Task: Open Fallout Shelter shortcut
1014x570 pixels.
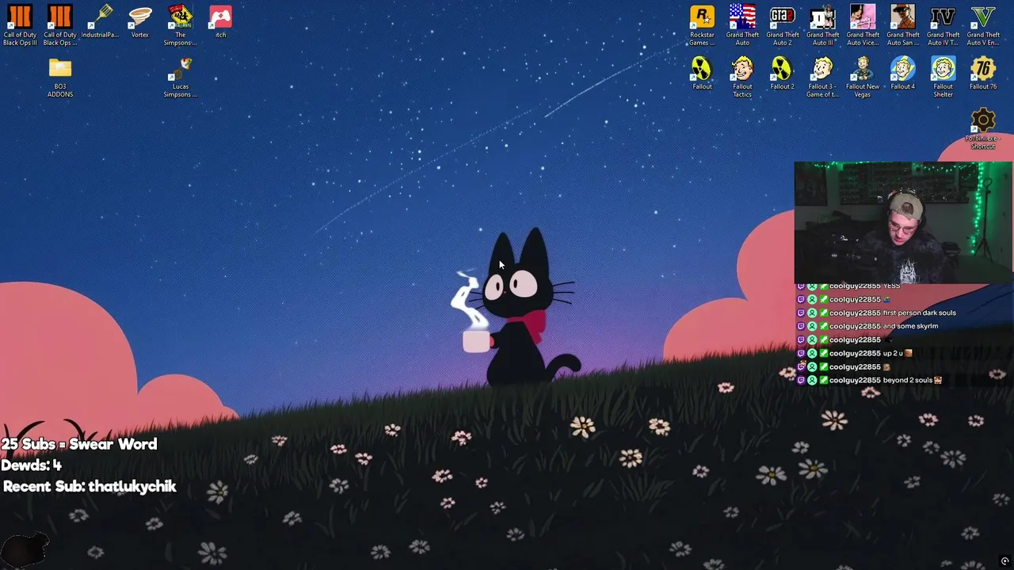Action: 943,78
